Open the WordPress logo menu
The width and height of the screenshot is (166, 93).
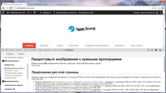tap(3, 13)
